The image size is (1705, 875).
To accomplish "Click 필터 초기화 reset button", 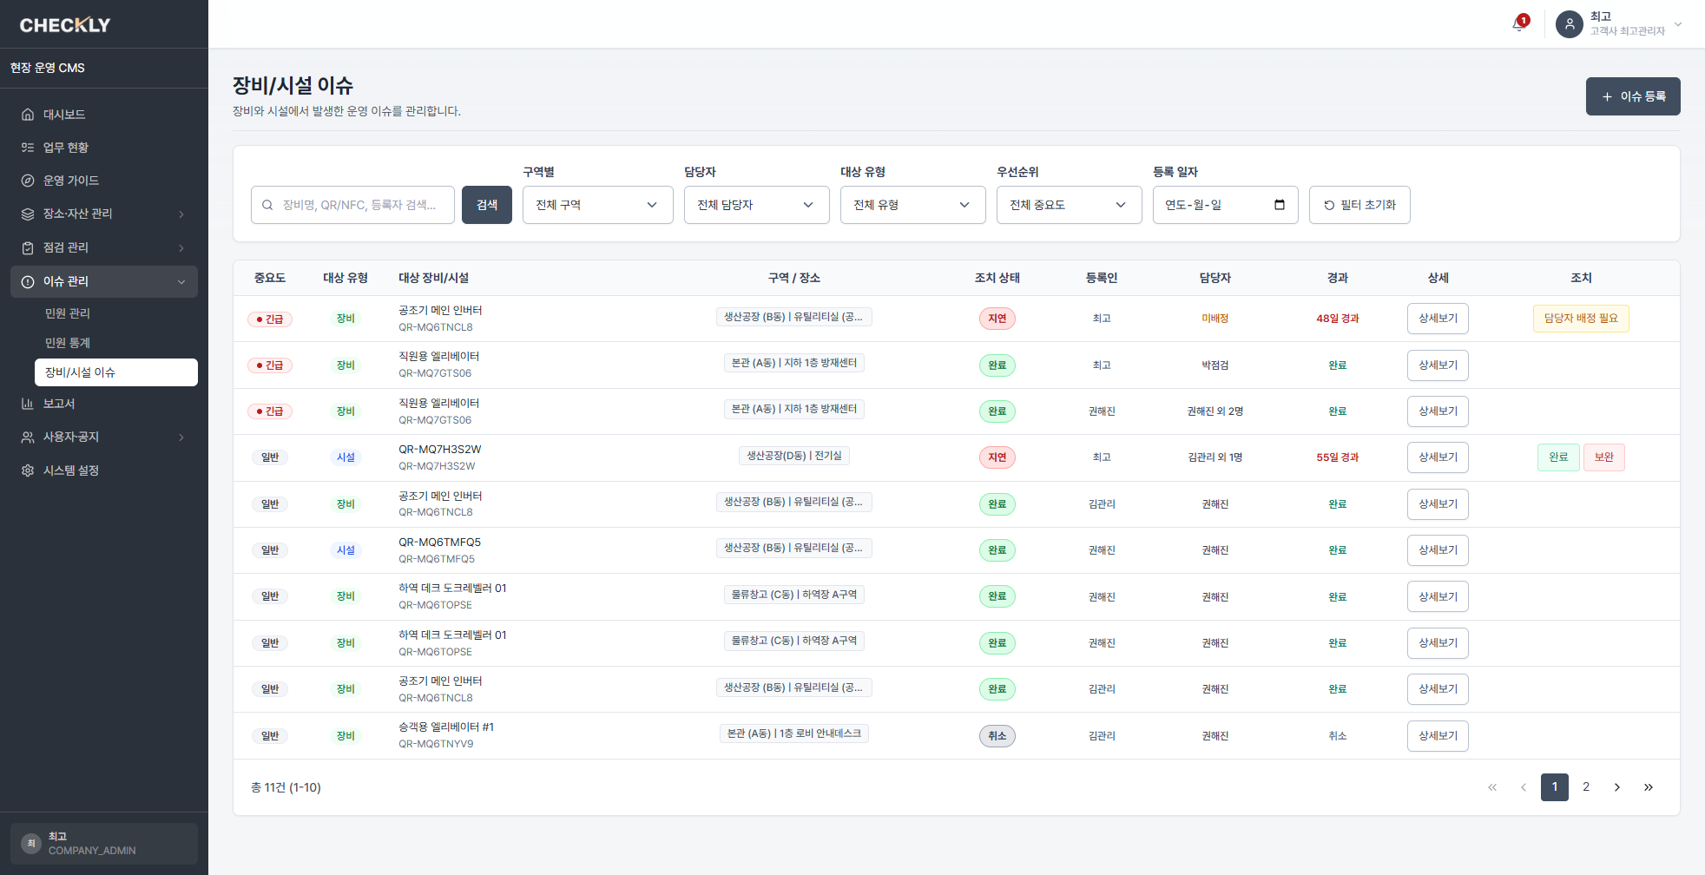I will 1359,205.
